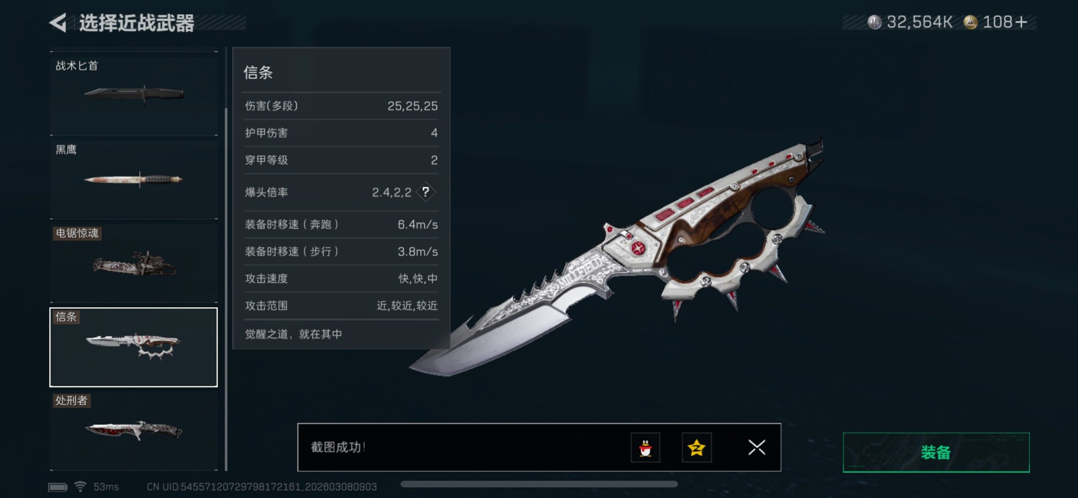Screen dimensions: 1078x498
Task: Click the bottom horizontal home indicator bar
Action: 539,484
